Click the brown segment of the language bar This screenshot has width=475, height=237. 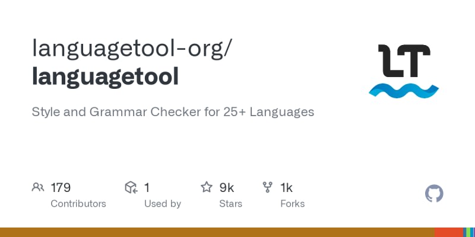(x=217, y=232)
